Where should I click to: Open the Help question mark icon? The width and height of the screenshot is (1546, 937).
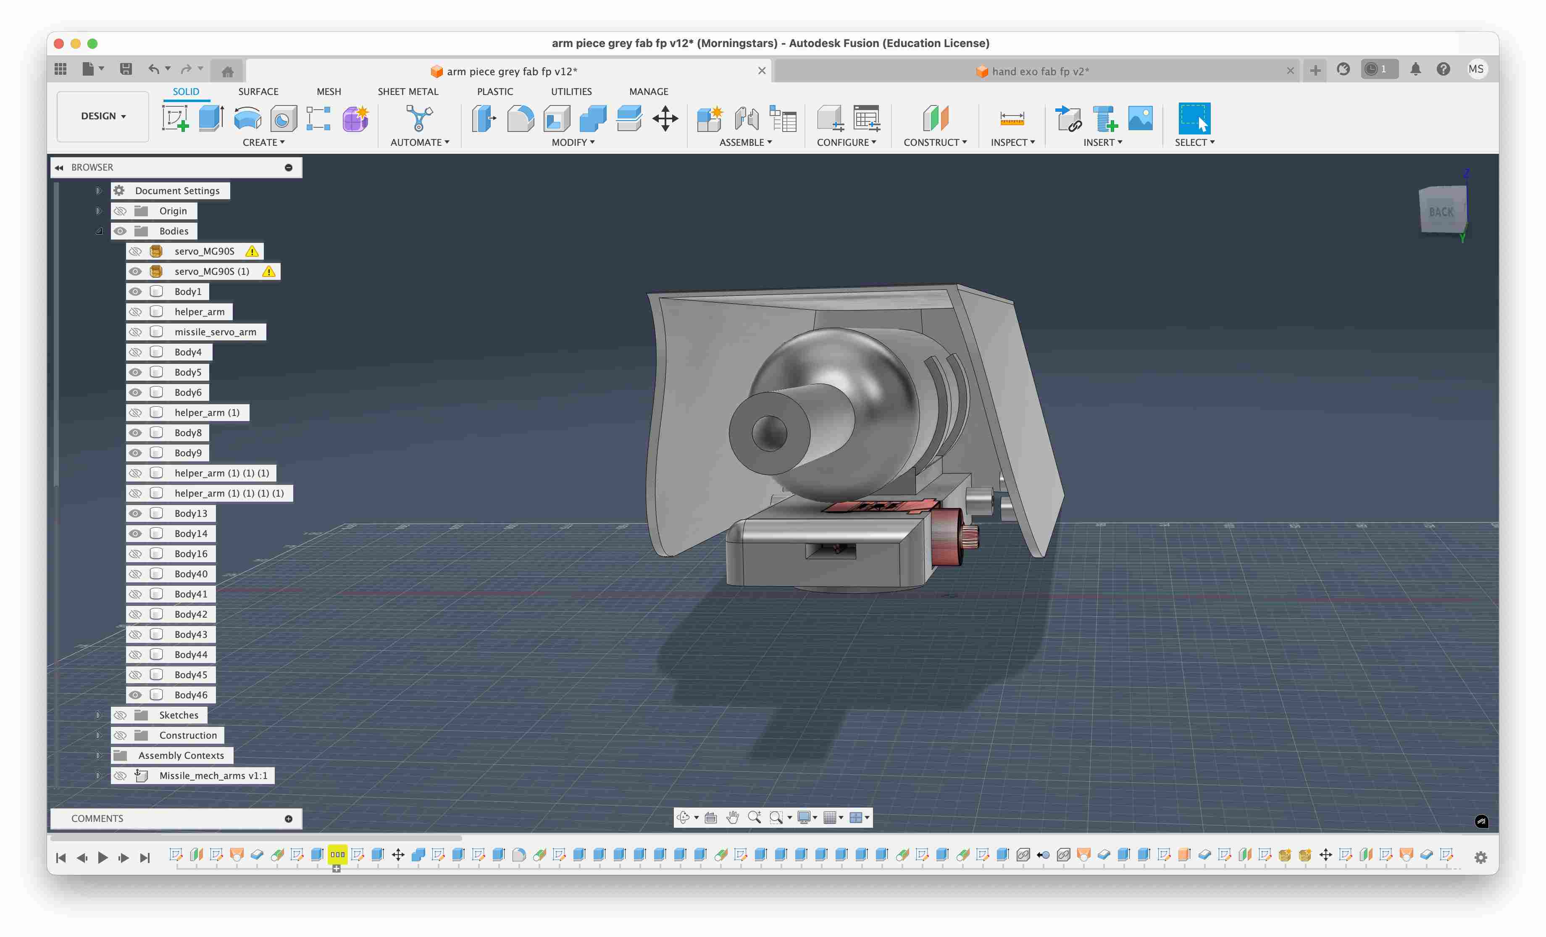[x=1443, y=69]
